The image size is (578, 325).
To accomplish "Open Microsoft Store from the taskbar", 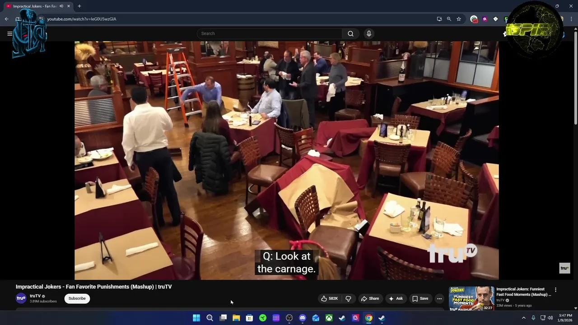I will point(249,318).
